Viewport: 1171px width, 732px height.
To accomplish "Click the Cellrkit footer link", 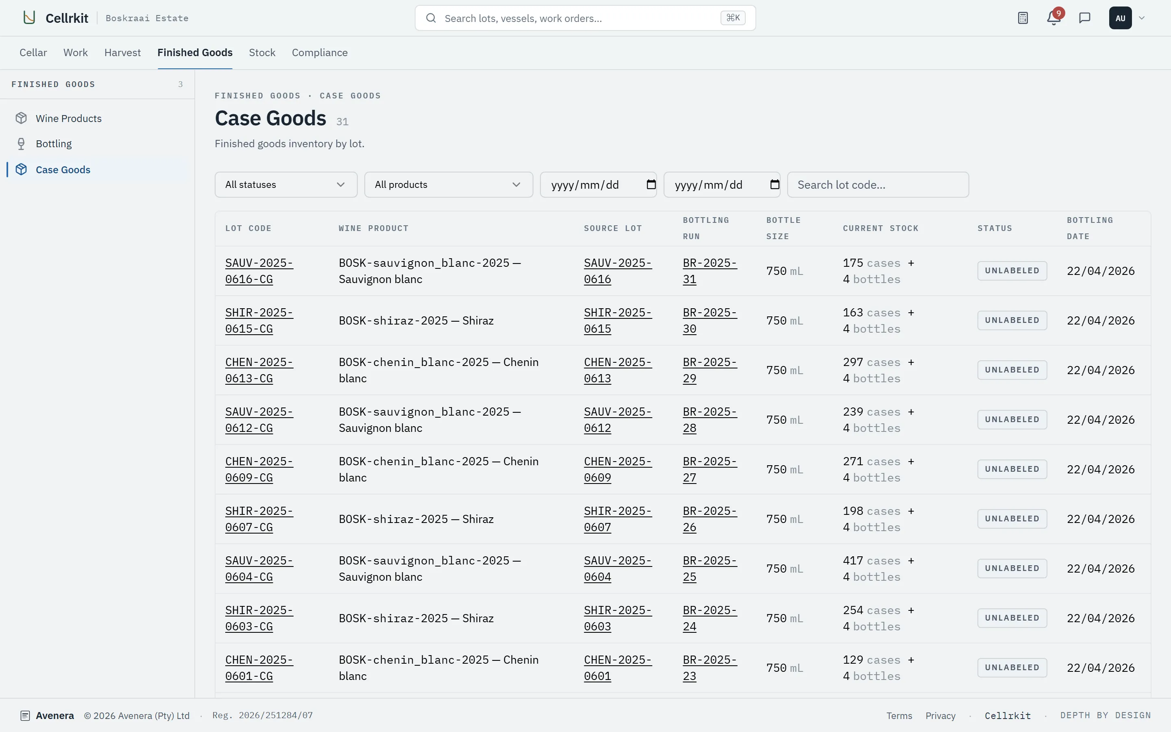I will click(1008, 716).
